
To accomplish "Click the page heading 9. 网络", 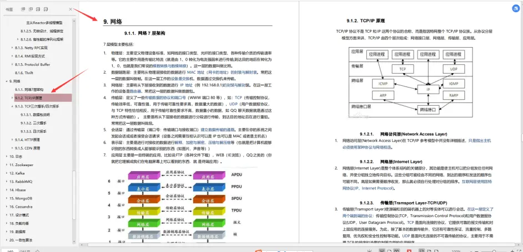I will click(112, 22).
